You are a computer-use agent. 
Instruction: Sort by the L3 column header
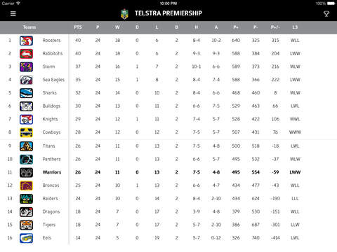coord(295,27)
